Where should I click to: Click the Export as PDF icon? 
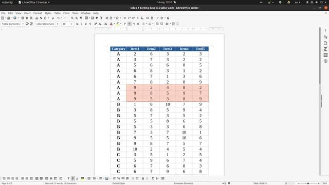click(23, 18)
